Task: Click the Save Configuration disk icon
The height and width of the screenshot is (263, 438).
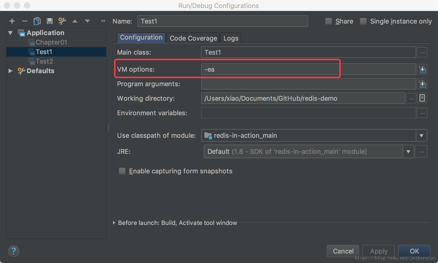Action: point(49,21)
